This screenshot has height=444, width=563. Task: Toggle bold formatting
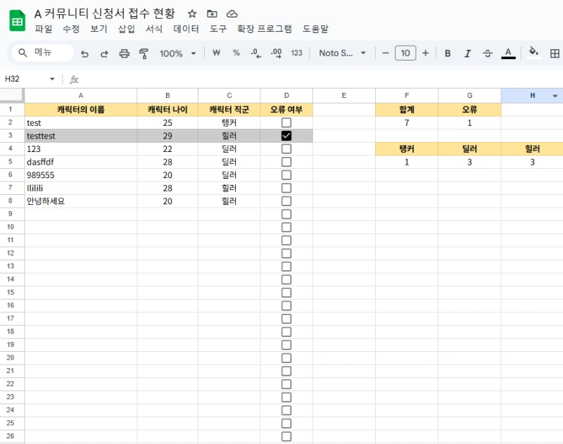click(x=448, y=53)
